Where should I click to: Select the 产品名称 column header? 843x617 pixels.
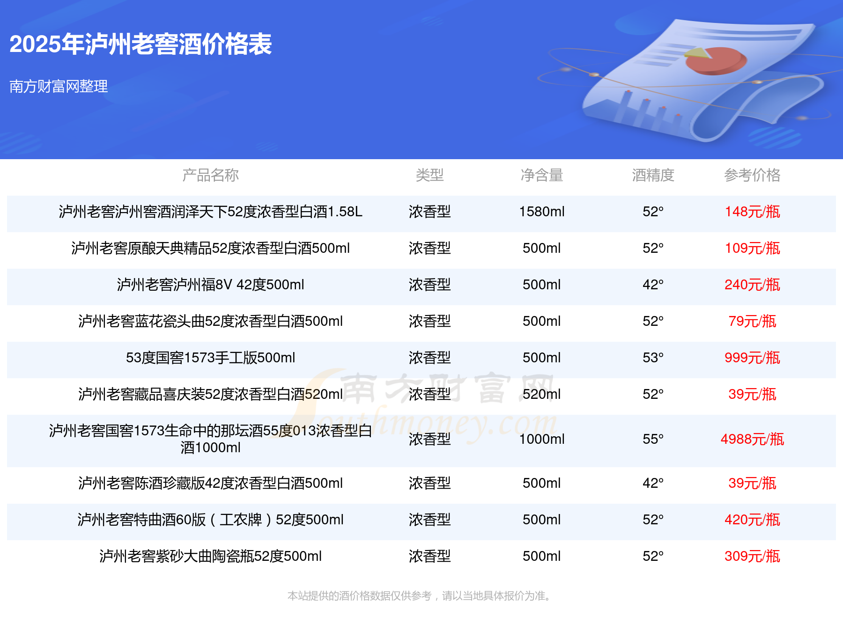(210, 175)
